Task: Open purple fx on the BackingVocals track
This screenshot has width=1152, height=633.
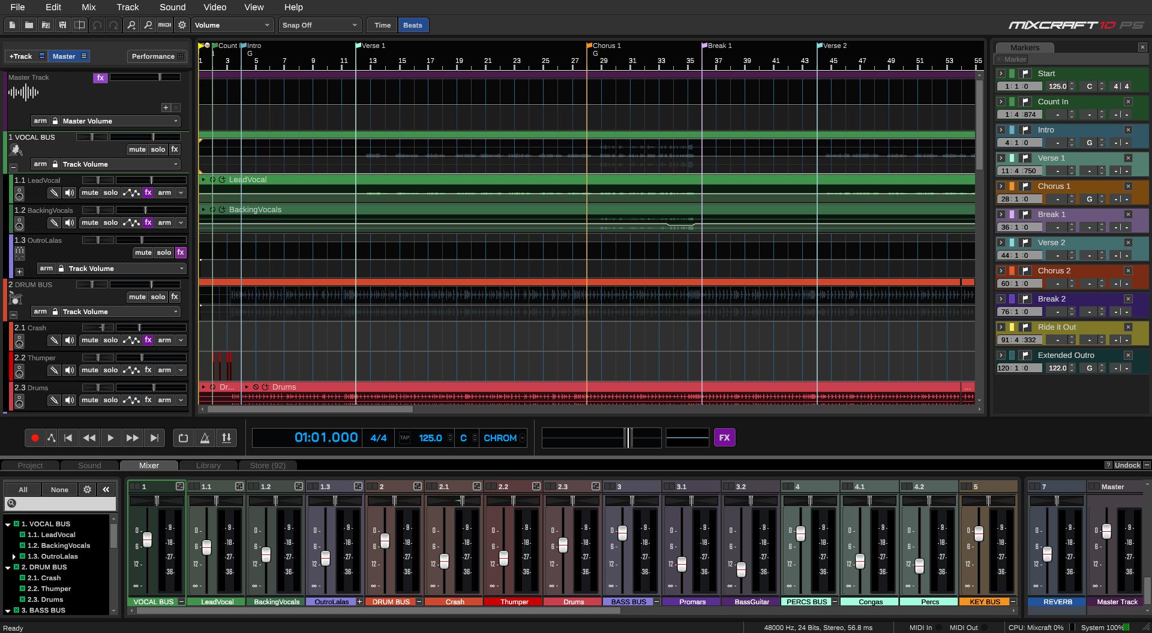Action: [x=148, y=223]
